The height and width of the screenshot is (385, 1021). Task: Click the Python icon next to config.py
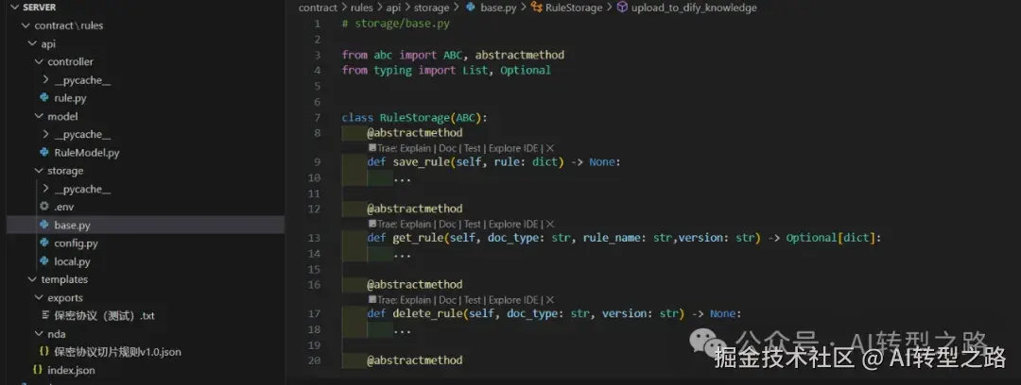[x=44, y=243]
